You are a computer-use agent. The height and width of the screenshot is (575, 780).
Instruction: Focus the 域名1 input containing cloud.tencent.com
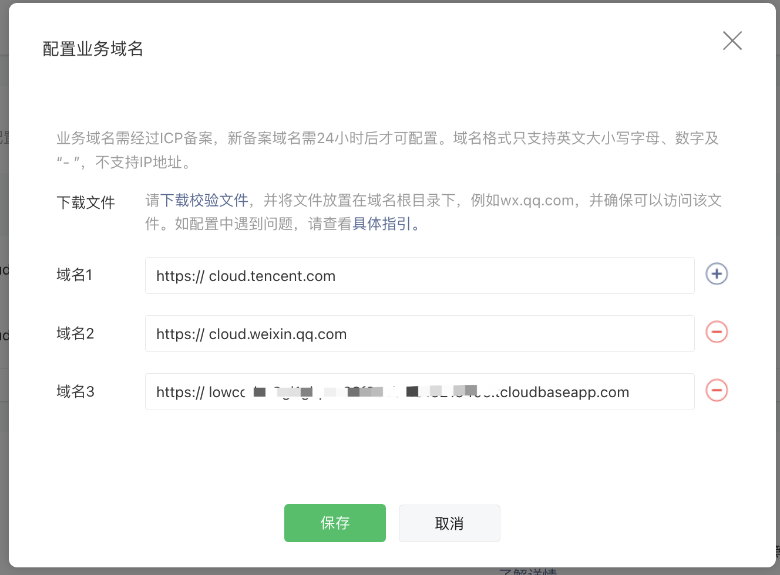coord(419,275)
